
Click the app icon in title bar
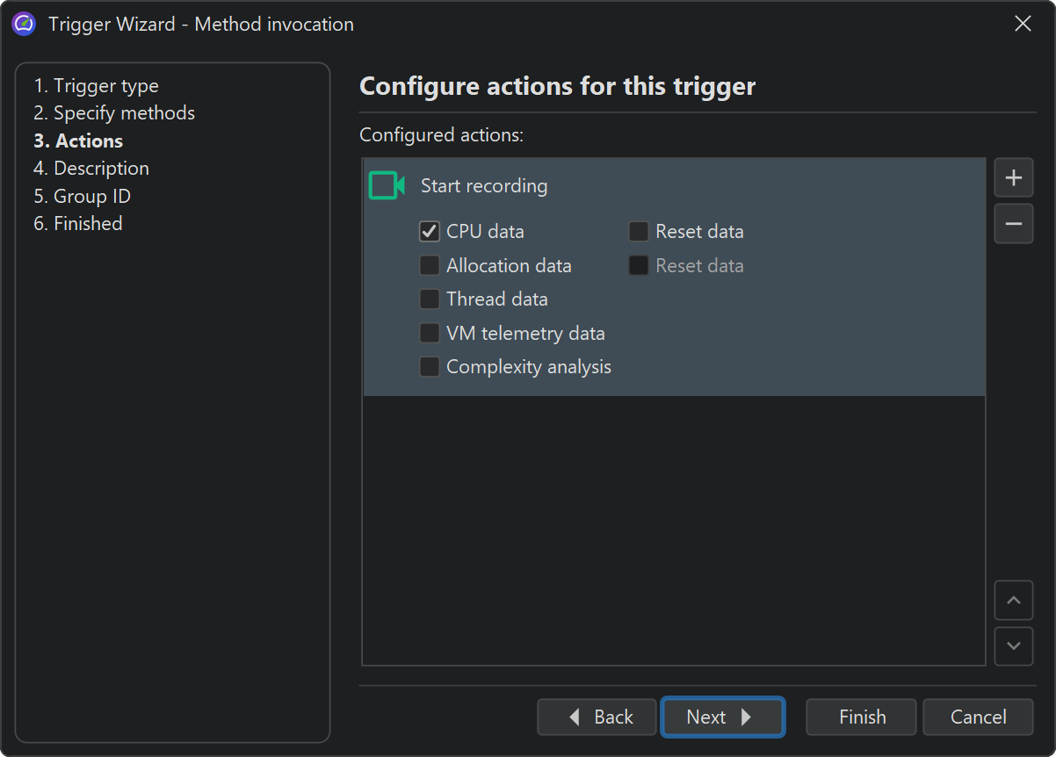coord(24,25)
